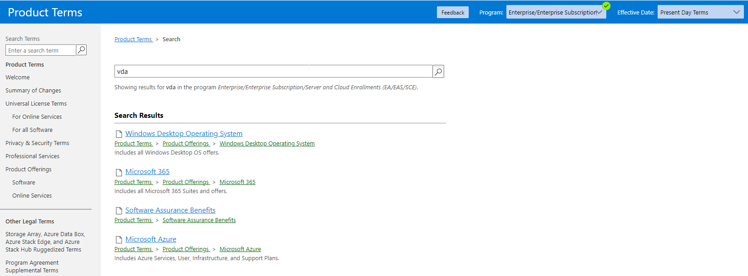Click the Product Terms link in the top breadcrumb
The image size is (748, 276).
point(133,39)
